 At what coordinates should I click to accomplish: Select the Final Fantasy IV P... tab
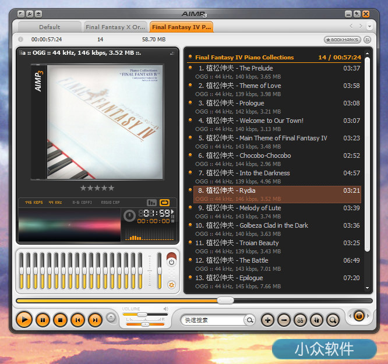pyautogui.click(x=181, y=27)
